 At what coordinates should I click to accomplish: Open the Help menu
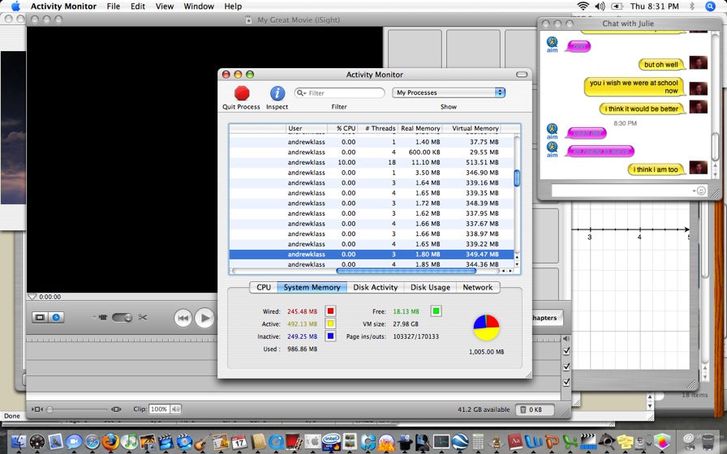point(233,6)
